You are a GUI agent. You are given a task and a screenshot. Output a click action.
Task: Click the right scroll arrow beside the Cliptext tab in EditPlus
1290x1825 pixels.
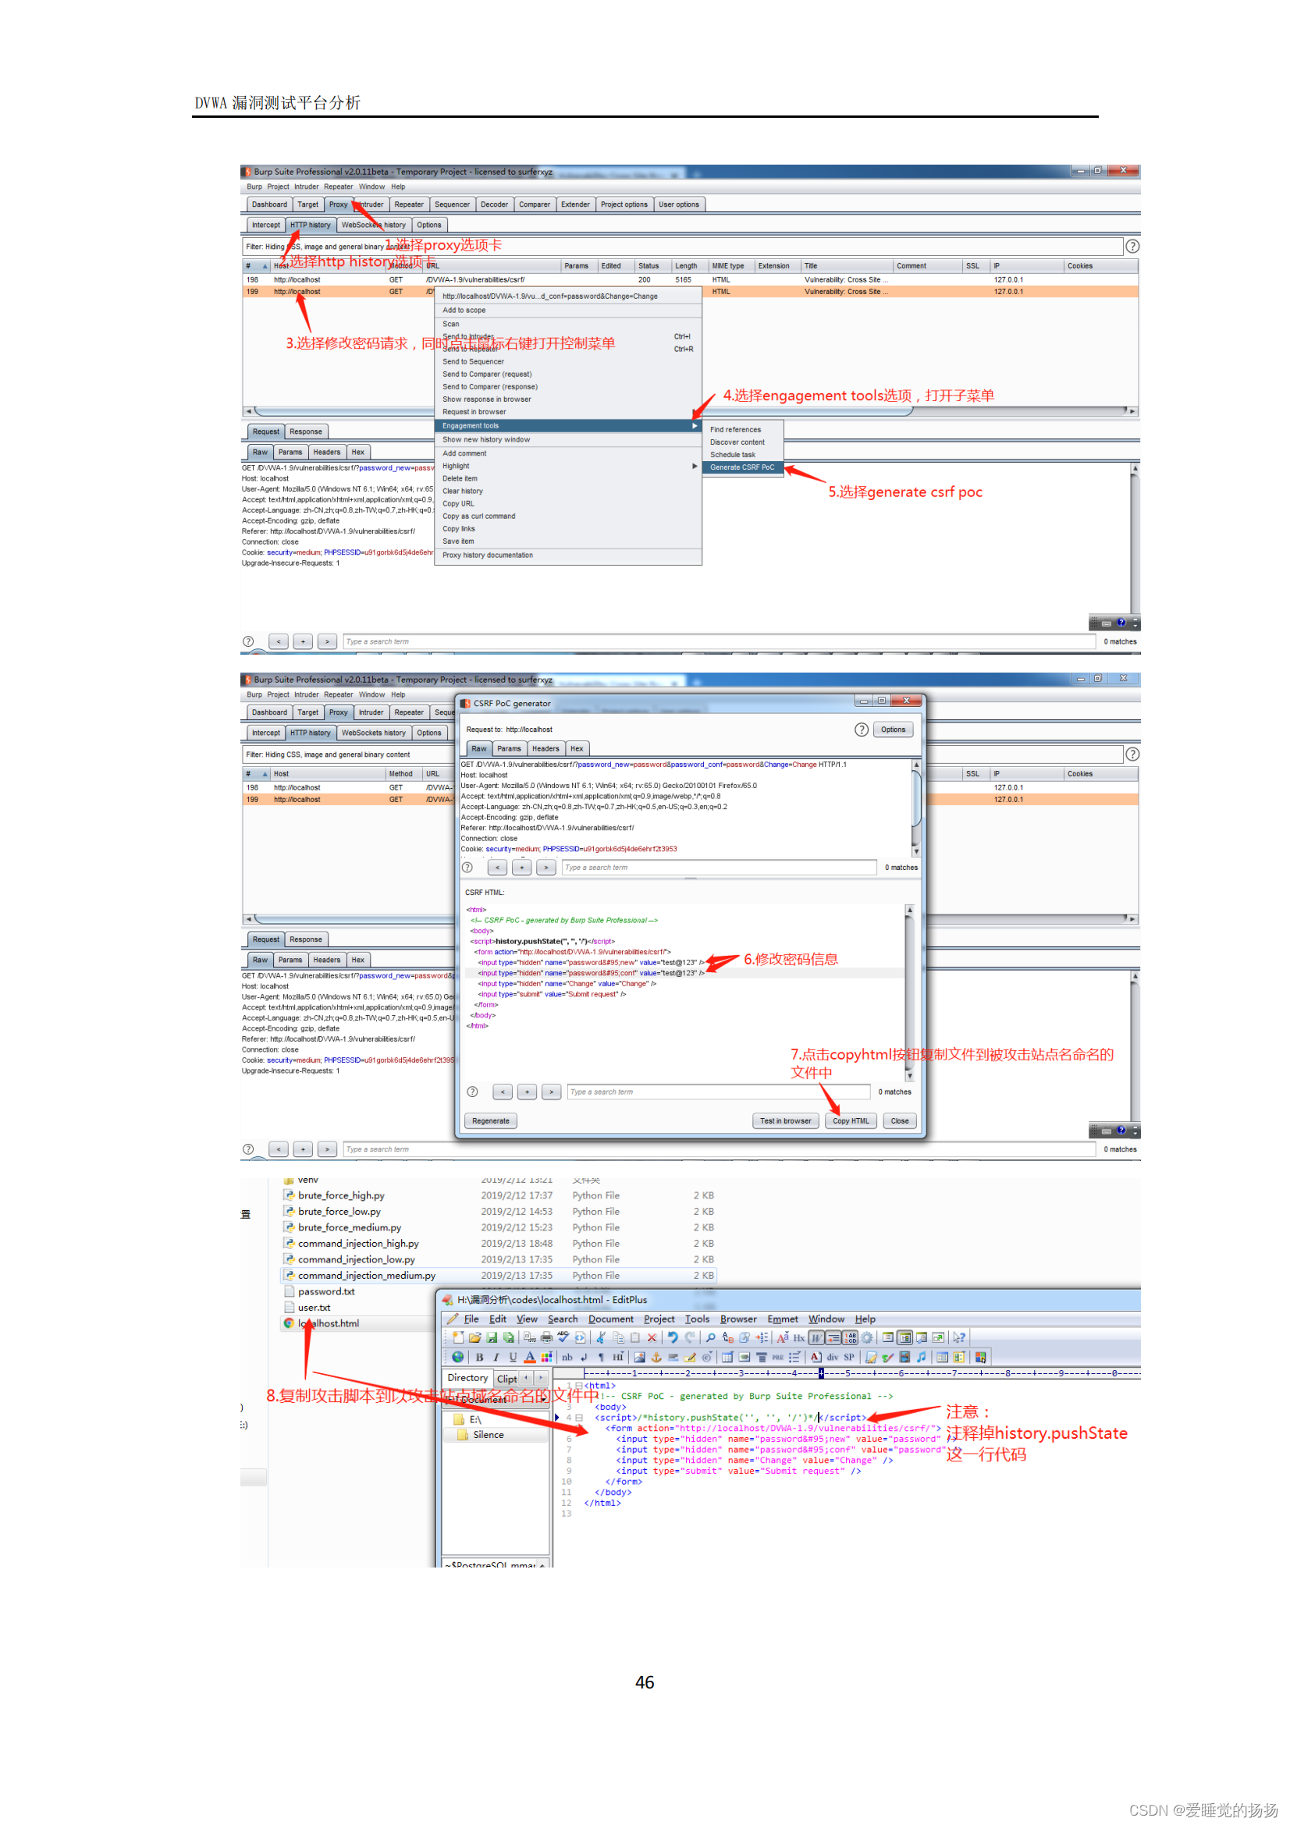coord(541,1377)
